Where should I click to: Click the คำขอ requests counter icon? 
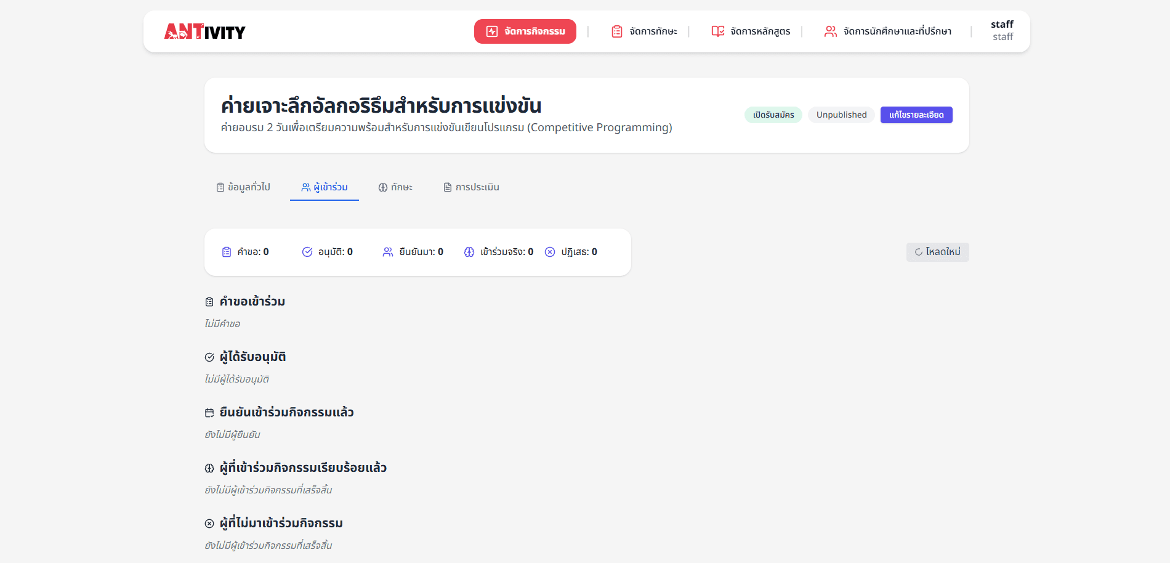click(227, 252)
